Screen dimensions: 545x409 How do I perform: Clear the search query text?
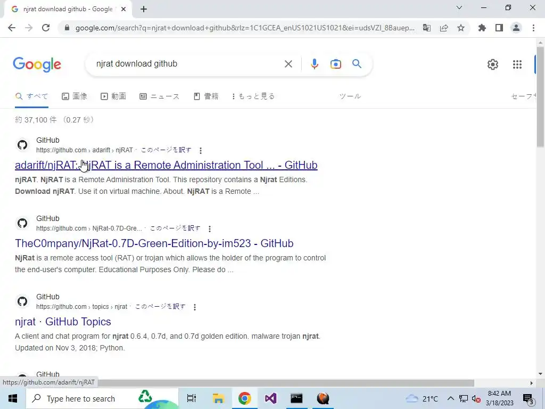point(288,64)
